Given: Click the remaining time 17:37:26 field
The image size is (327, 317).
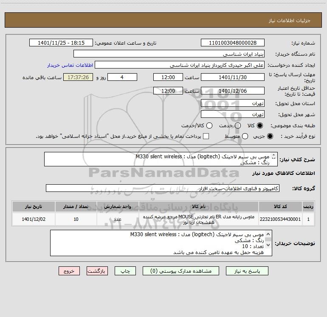Looking at the screenshot, I should (x=78, y=77).
